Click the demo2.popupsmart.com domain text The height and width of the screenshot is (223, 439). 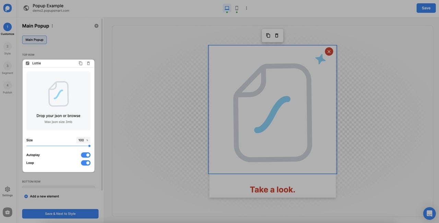51,11
